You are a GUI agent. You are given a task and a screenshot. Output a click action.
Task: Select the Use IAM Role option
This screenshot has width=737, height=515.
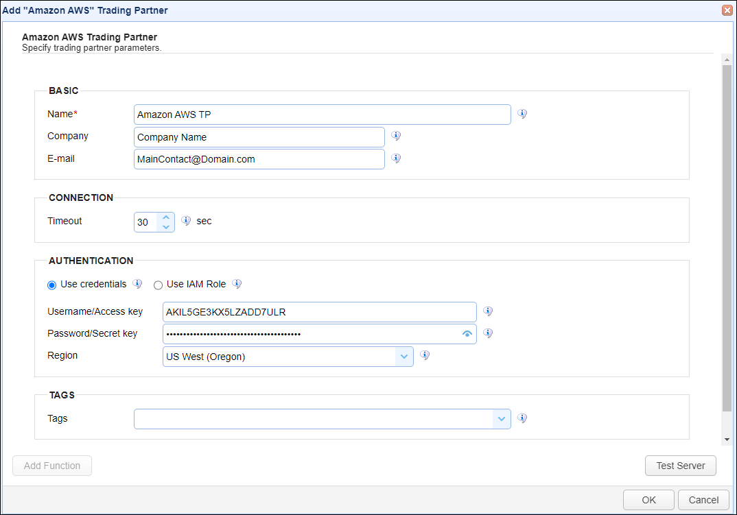coord(158,285)
